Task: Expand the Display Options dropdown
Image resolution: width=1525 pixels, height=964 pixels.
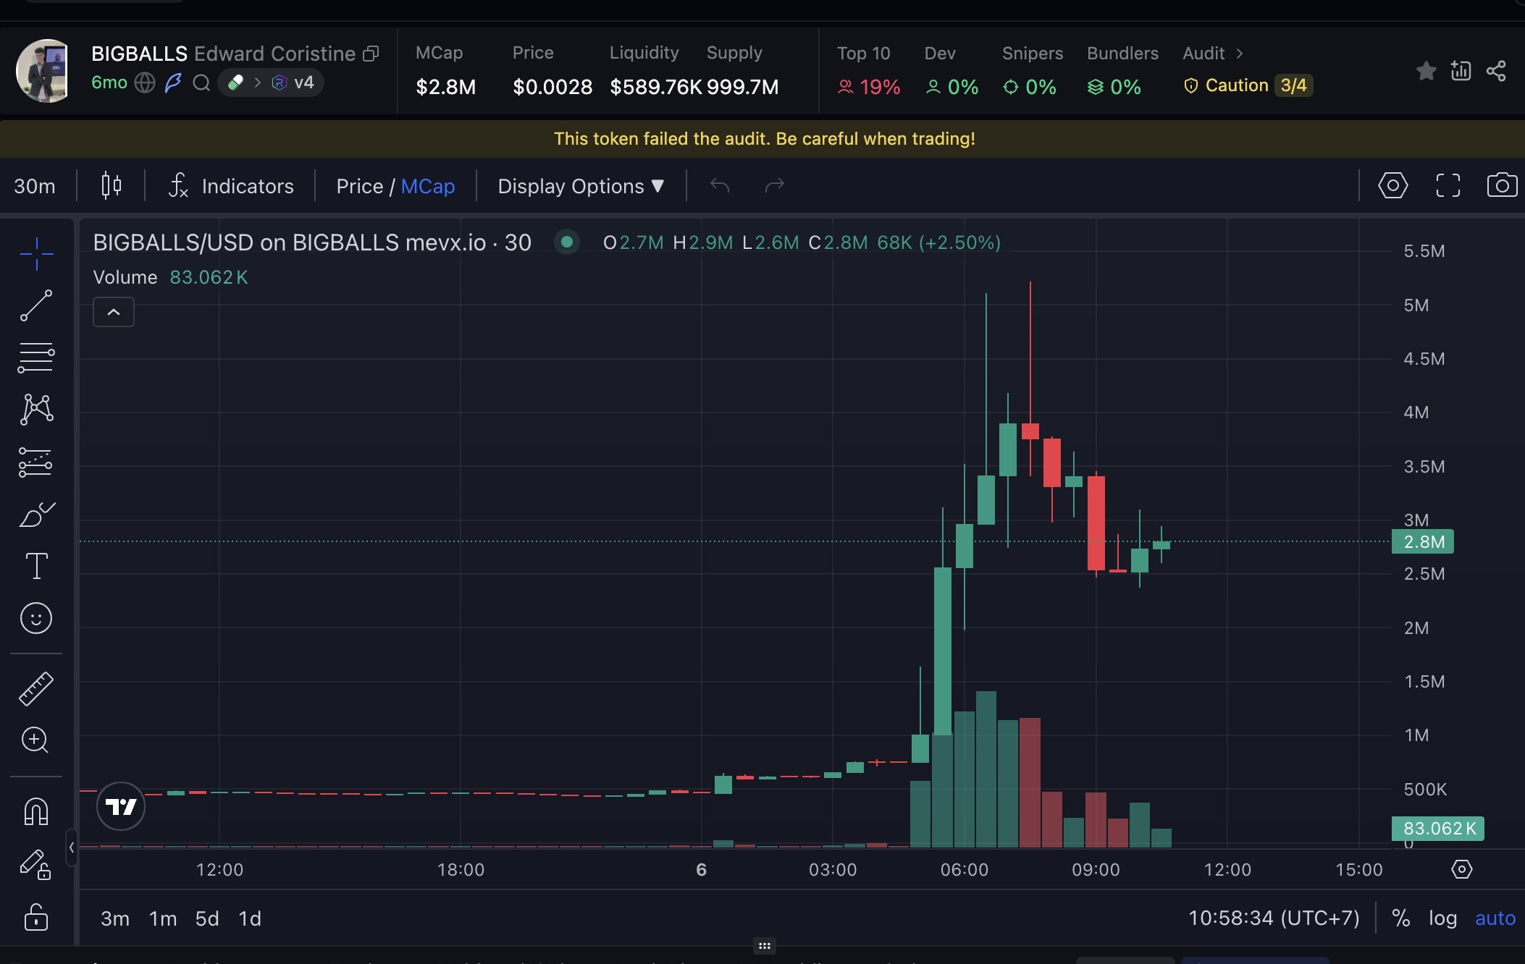Action: click(x=581, y=186)
